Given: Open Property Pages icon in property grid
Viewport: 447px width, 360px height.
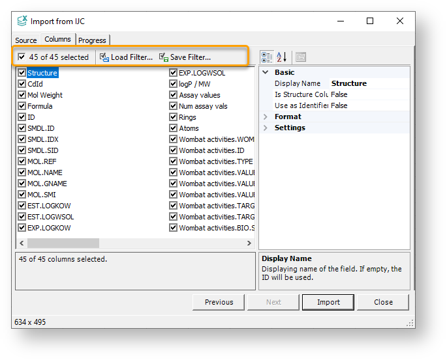Looking at the screenshot, I should tap(301, 57).
